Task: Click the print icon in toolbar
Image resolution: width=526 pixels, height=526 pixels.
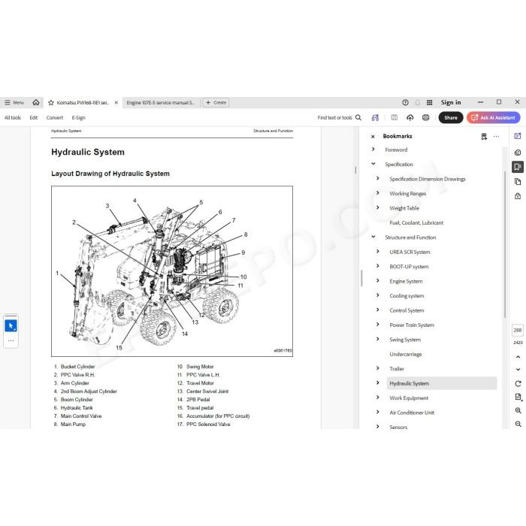Action: (426, 117)
